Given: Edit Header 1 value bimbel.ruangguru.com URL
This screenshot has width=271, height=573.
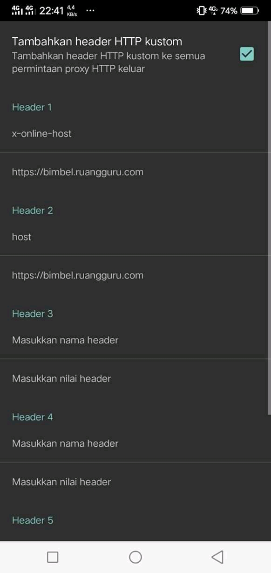Looking at the screenshot, I should (x=135, y=172).
